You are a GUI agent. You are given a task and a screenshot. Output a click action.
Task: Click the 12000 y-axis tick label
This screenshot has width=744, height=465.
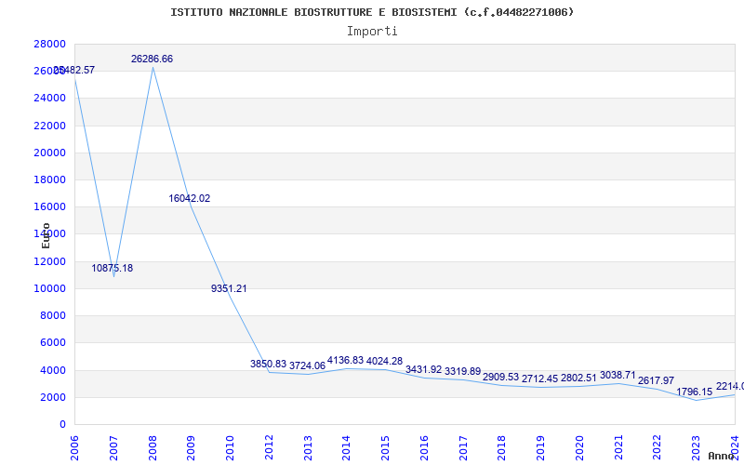tap(50, 261)
